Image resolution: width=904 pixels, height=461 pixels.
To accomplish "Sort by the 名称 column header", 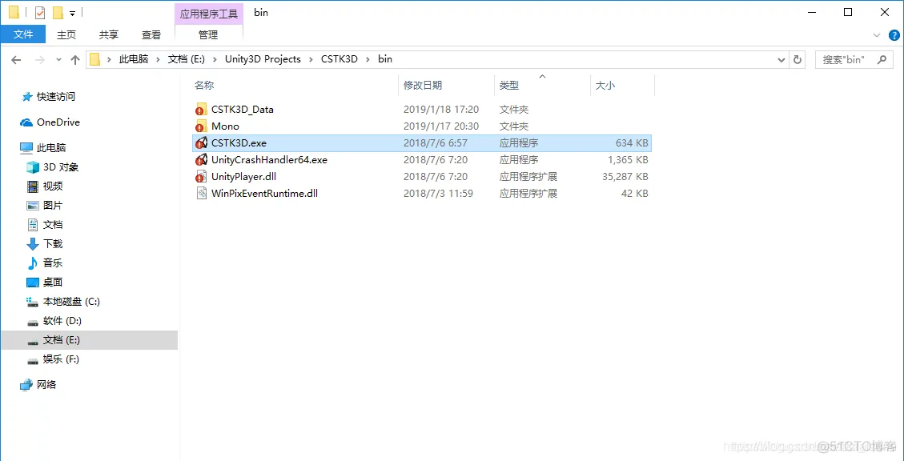I will coord(204,86).
